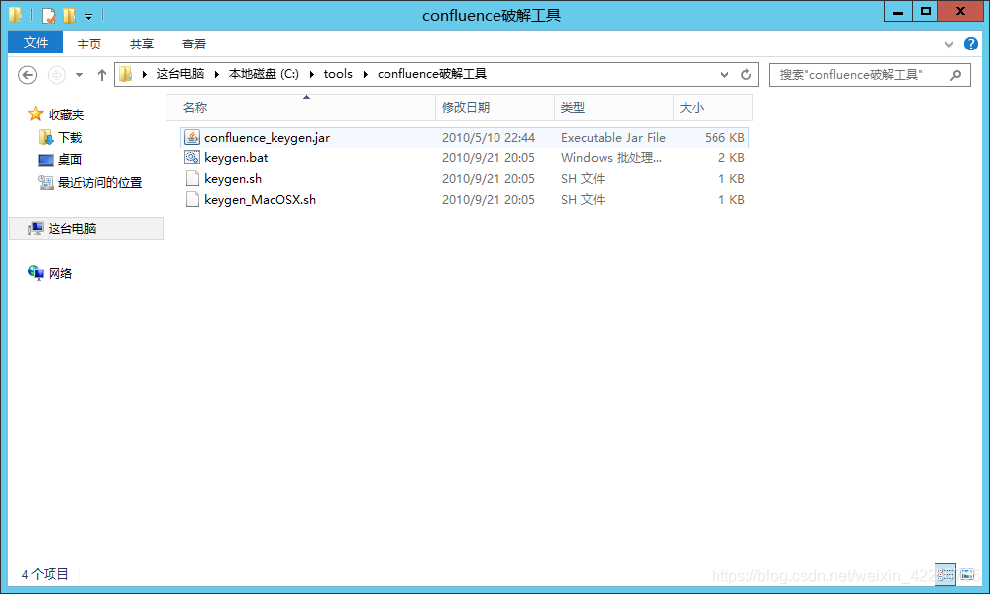The width and height of the screenshot is (990, 594).
Task: Click 本地磁盘 (C:) in the address path
Action: (x=264, y=74)
